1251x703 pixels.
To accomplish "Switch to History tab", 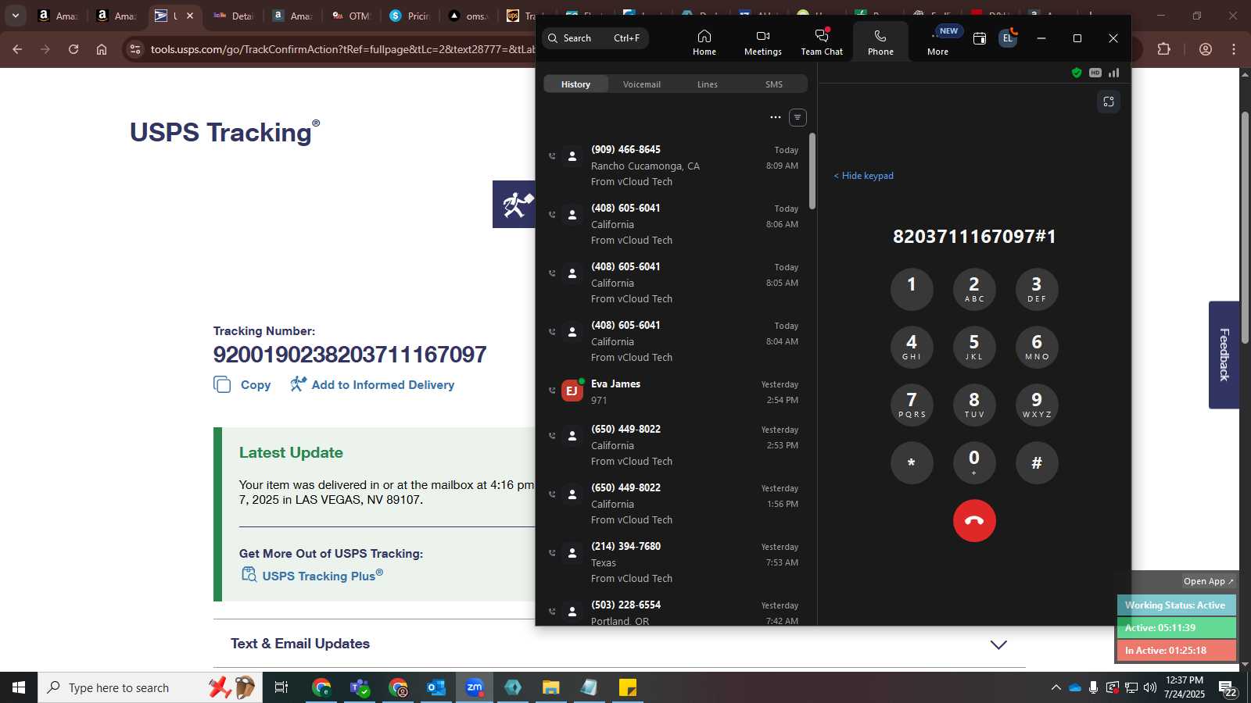I will pos(575,84).
